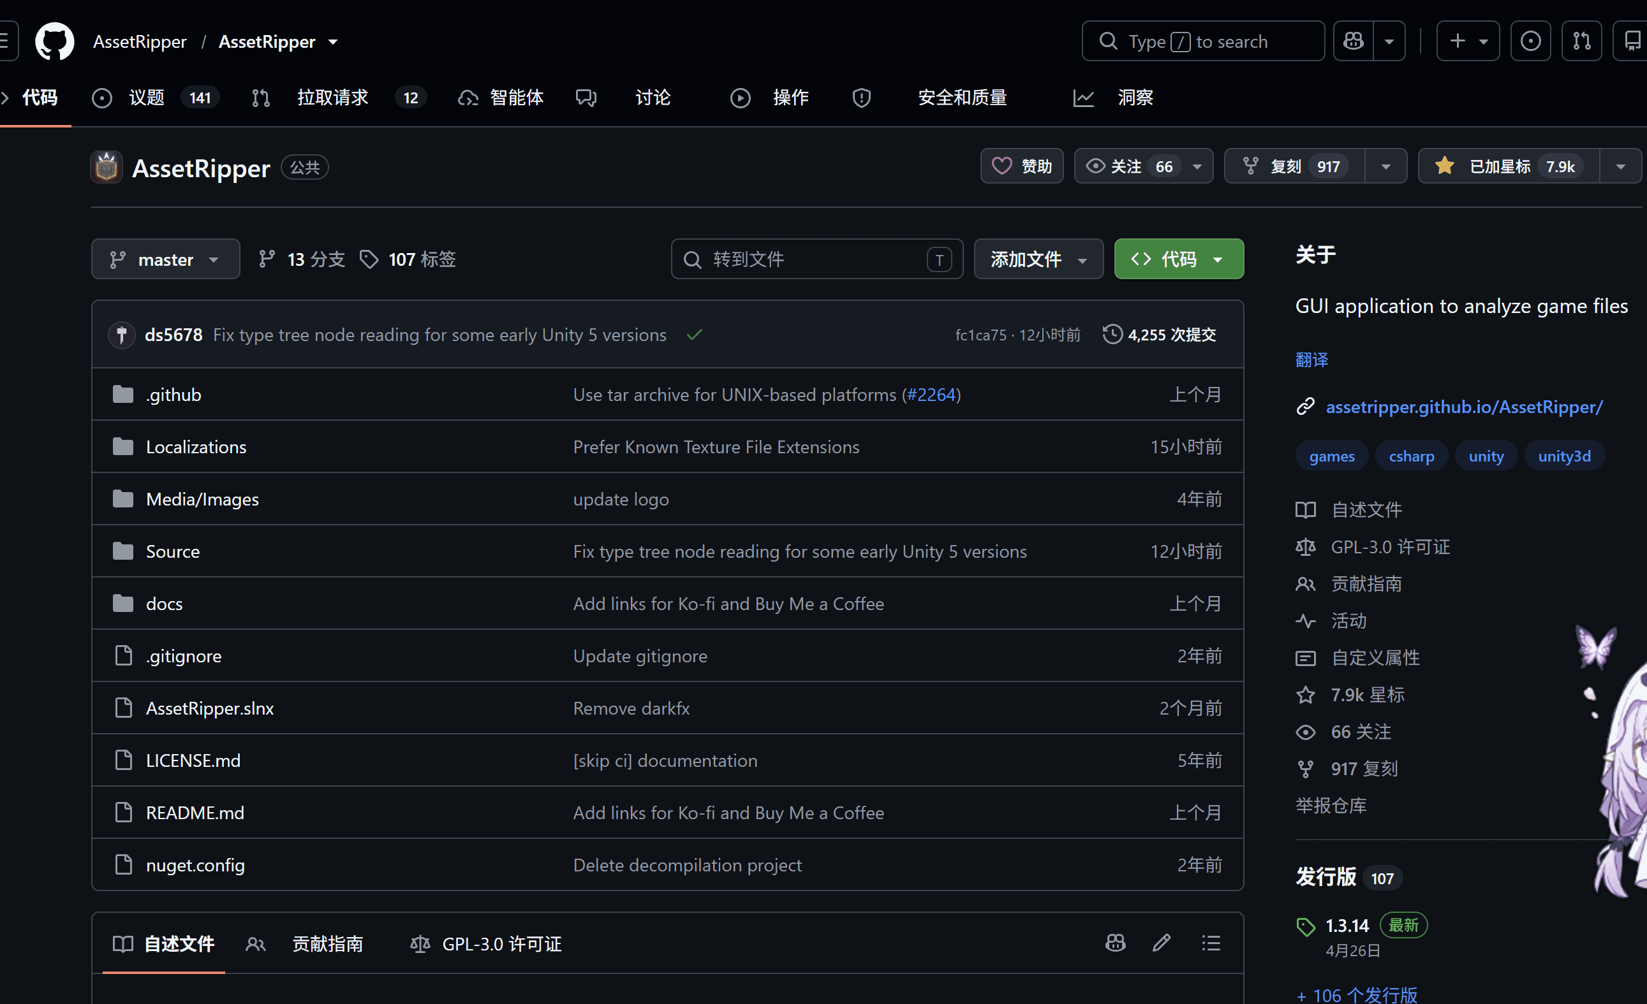Viewport: 1647px width, 1004px height.
Task: Click the Localizations folder icon
Action: pos(123,446)
